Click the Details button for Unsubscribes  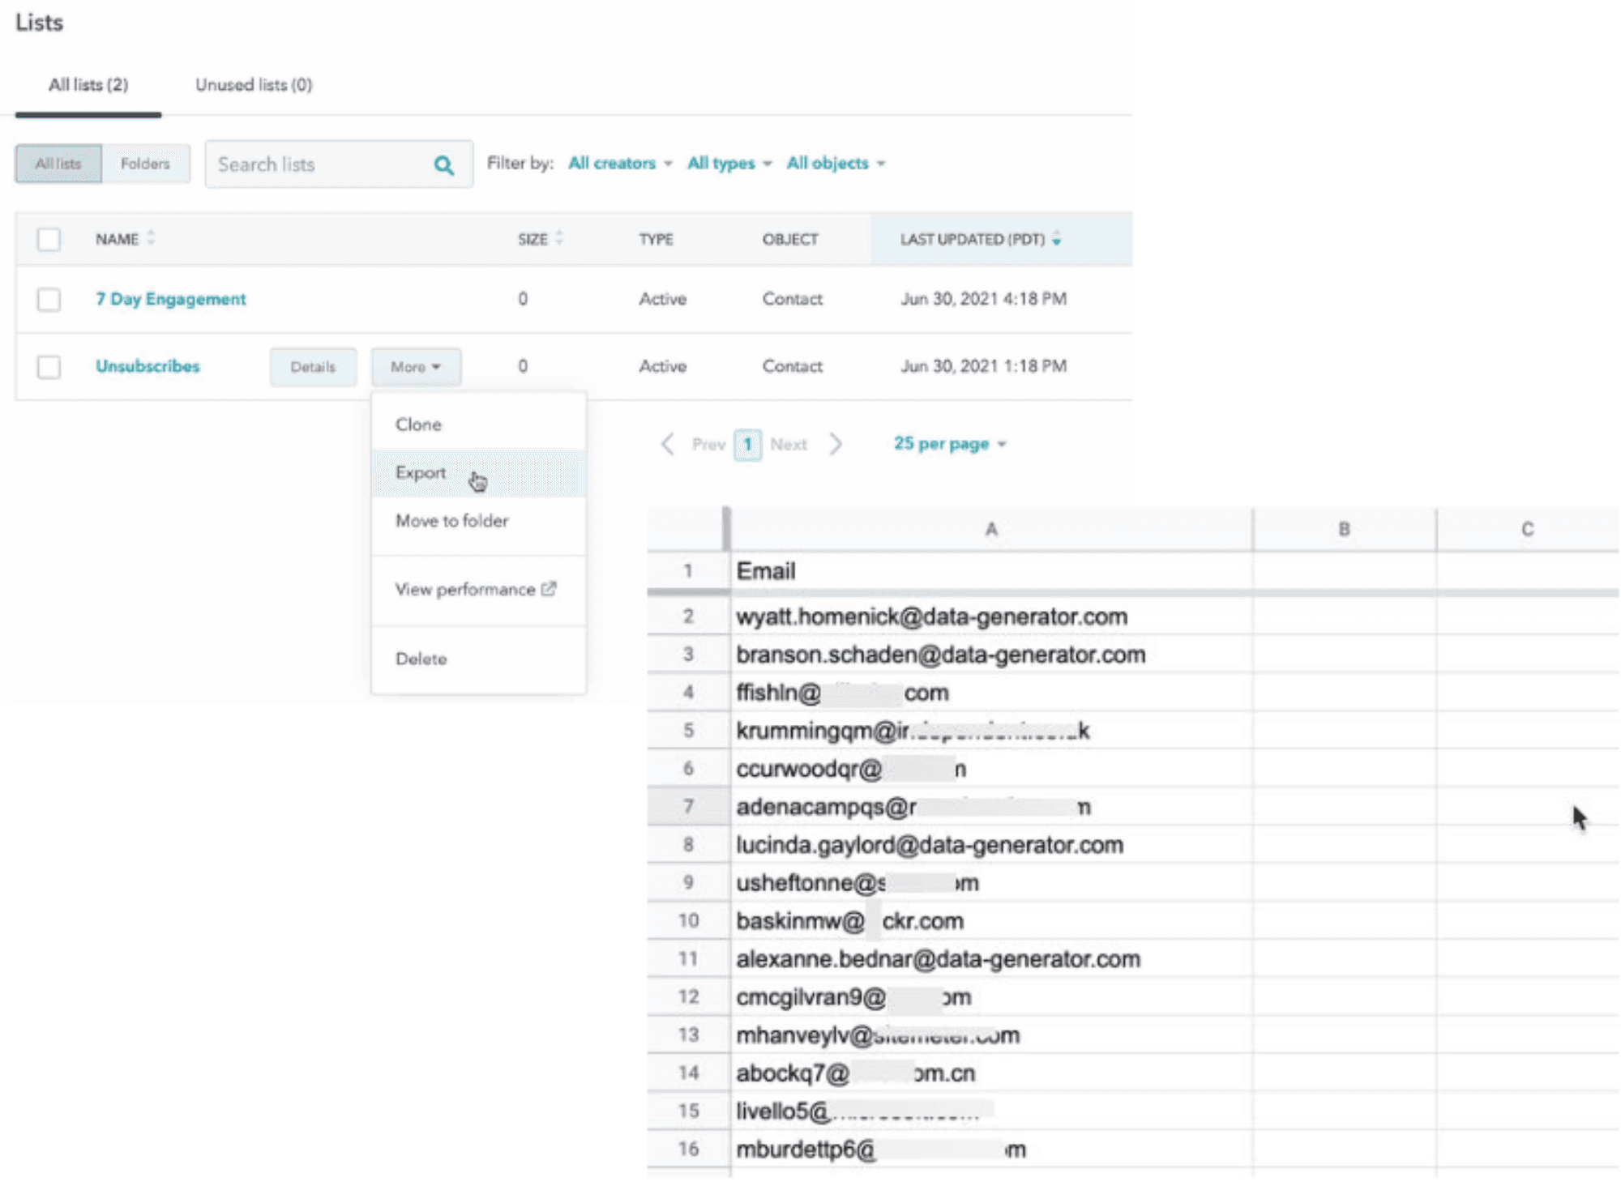313,367
